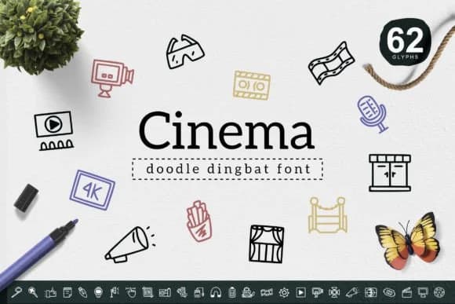Screen dimensions: 455x304
Task: Click the monitor icon in bottom strip
Action: 423,292
